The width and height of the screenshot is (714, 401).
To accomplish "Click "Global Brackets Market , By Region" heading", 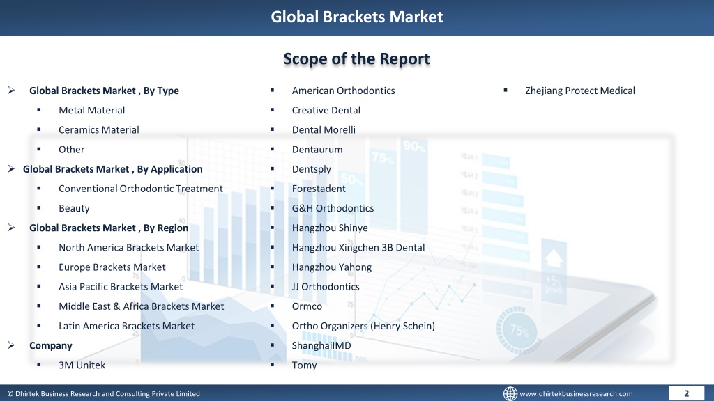I will pos(108,228).
